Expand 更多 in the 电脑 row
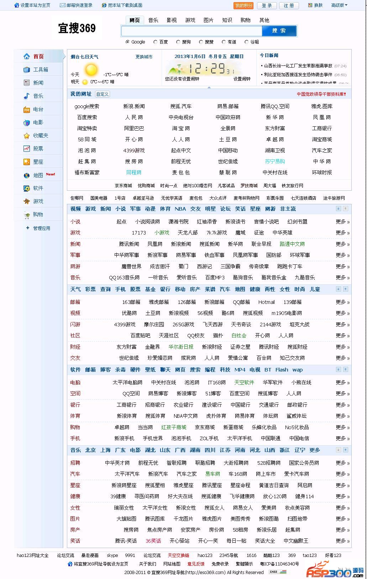 (x=342, y=383)
